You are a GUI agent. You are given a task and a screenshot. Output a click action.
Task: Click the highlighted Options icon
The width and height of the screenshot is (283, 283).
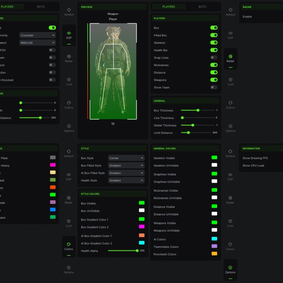click(230, 268)
